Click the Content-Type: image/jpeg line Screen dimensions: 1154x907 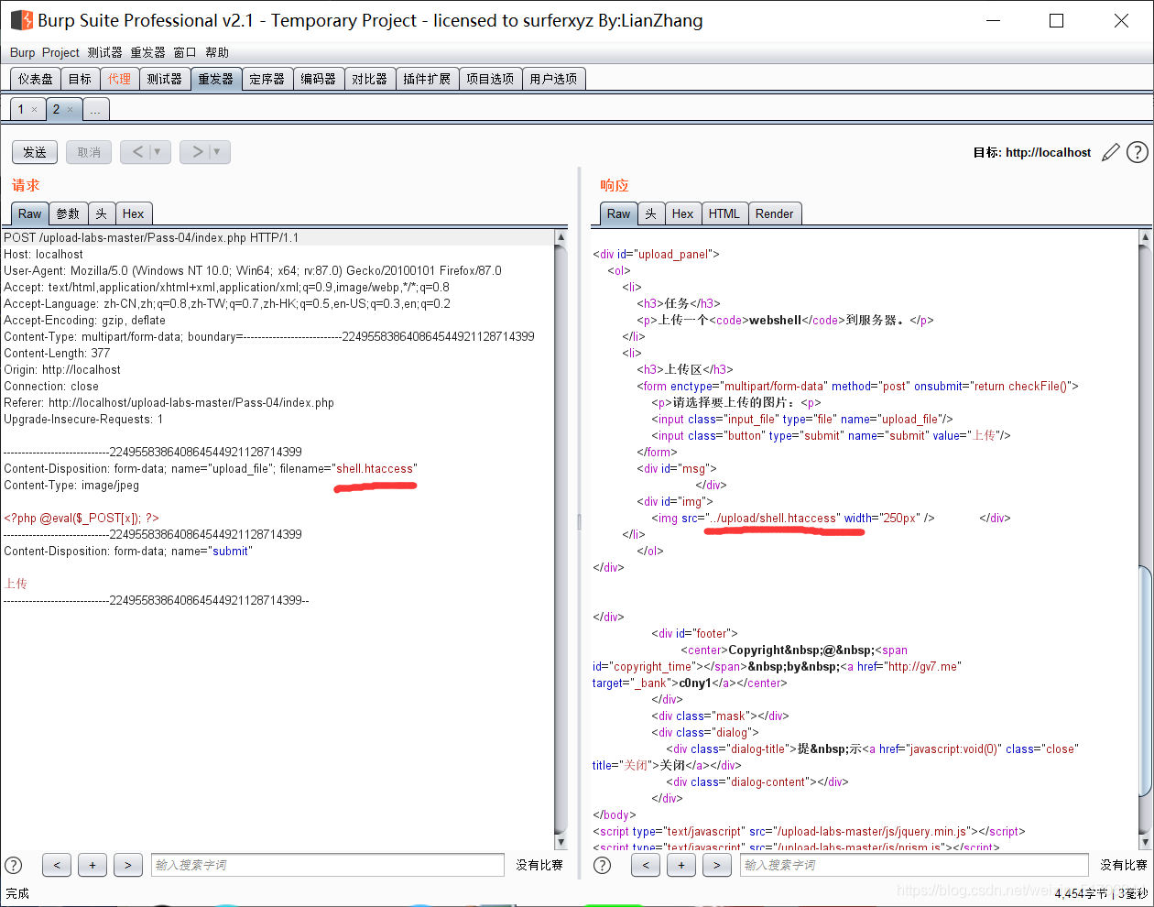(71, 485)
